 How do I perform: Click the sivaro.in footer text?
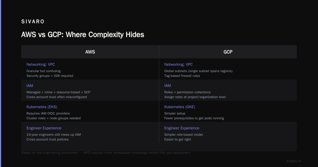pos(294,161)
